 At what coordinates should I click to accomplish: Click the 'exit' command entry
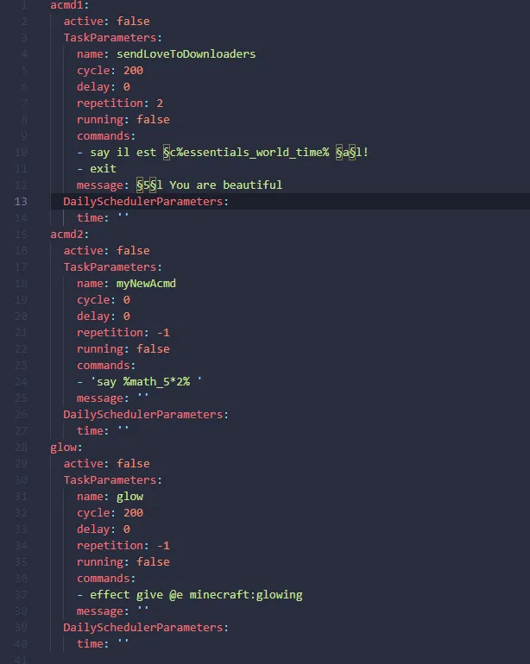pos(103,168)
